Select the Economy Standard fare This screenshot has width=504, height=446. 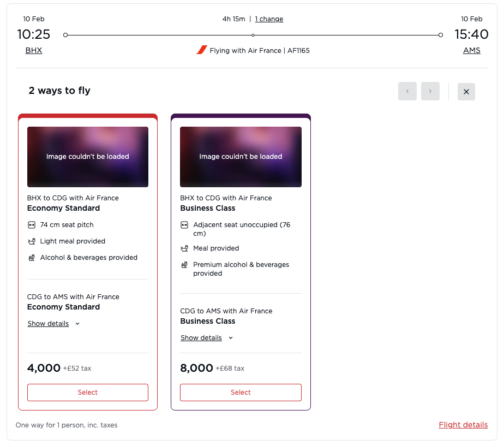88,393
